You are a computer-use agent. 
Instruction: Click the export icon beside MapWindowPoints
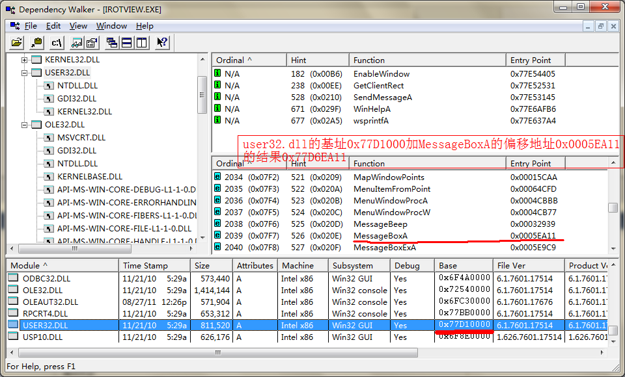tap(217, 176)
